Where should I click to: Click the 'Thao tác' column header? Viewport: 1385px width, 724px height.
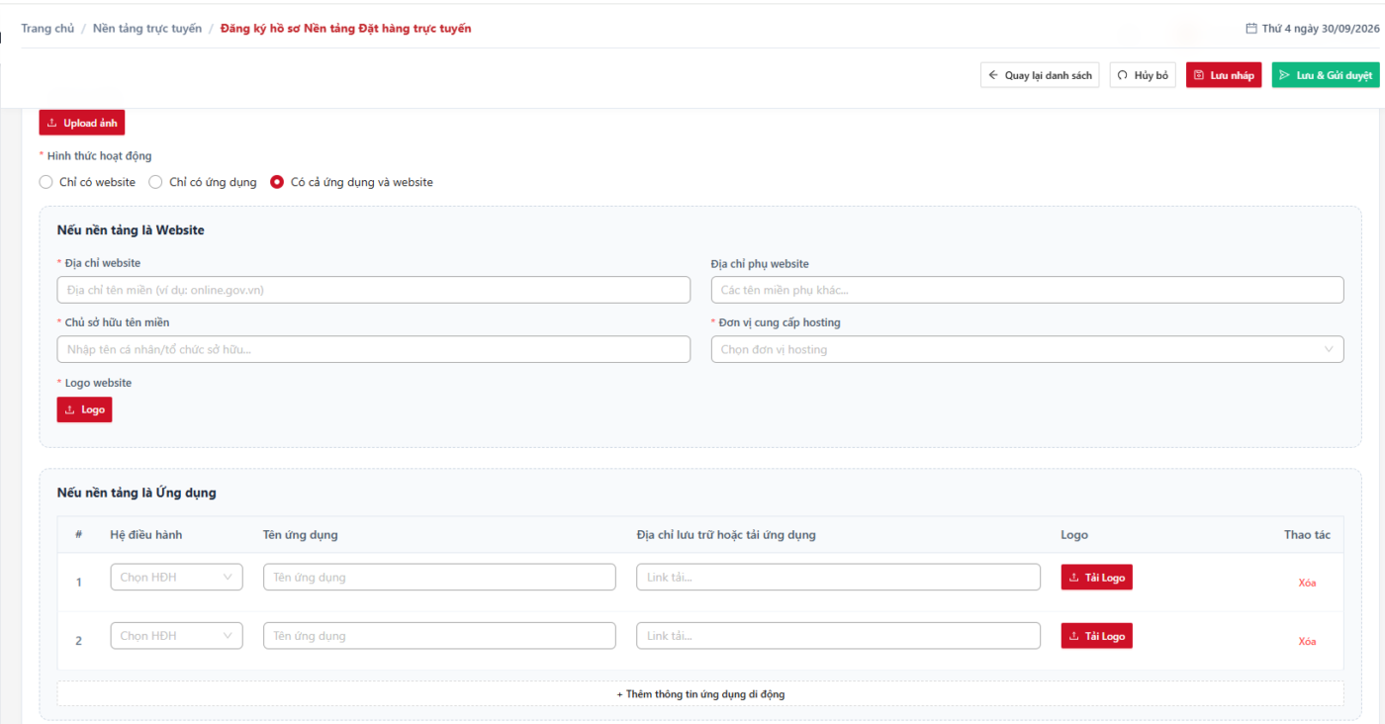coord(1307,535)
